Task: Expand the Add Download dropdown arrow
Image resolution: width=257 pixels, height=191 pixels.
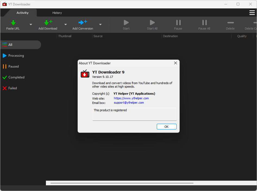Action: click(65, 24)
